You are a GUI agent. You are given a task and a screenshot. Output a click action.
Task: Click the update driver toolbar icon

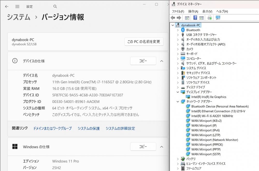point(210,18)
